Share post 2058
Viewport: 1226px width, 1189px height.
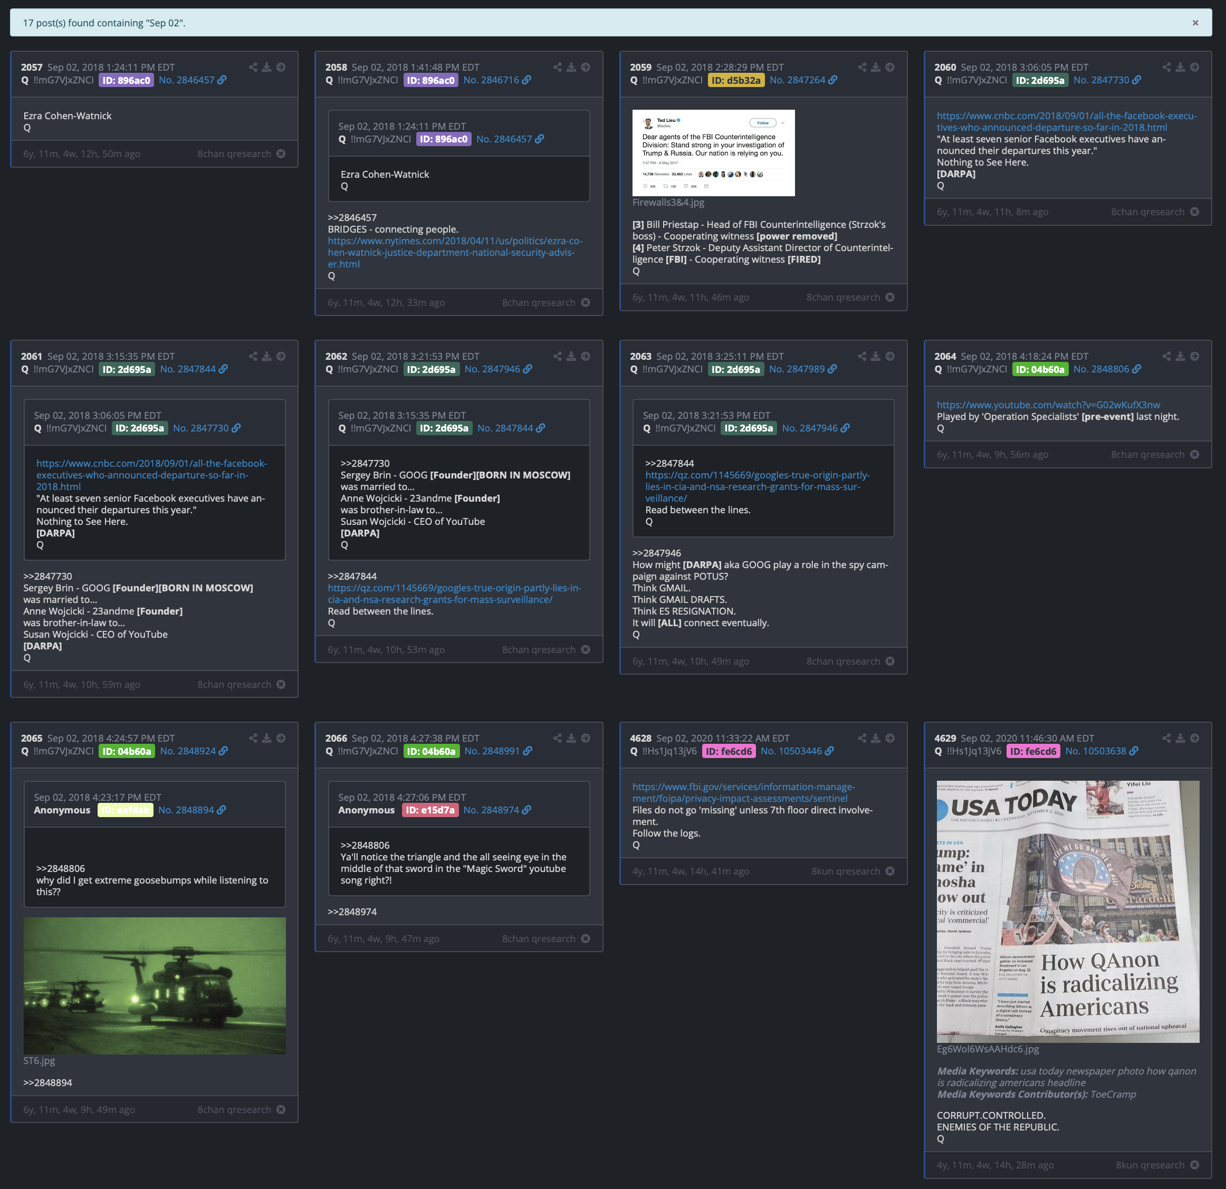point(557,68)
